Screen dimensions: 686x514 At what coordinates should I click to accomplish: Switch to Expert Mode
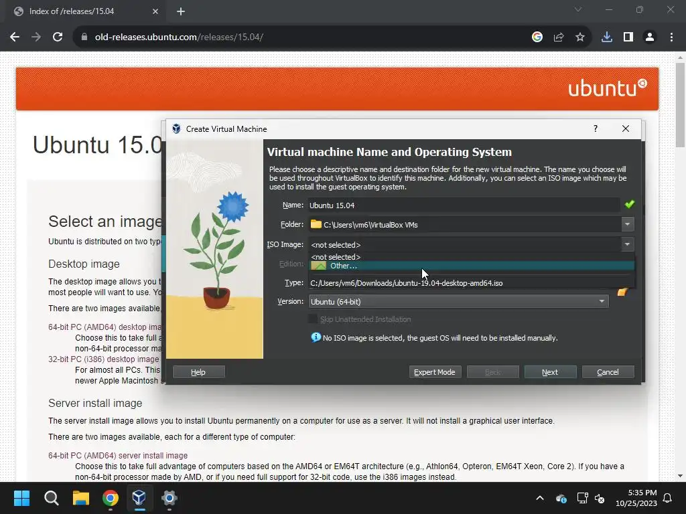click(x=435, y=372)
